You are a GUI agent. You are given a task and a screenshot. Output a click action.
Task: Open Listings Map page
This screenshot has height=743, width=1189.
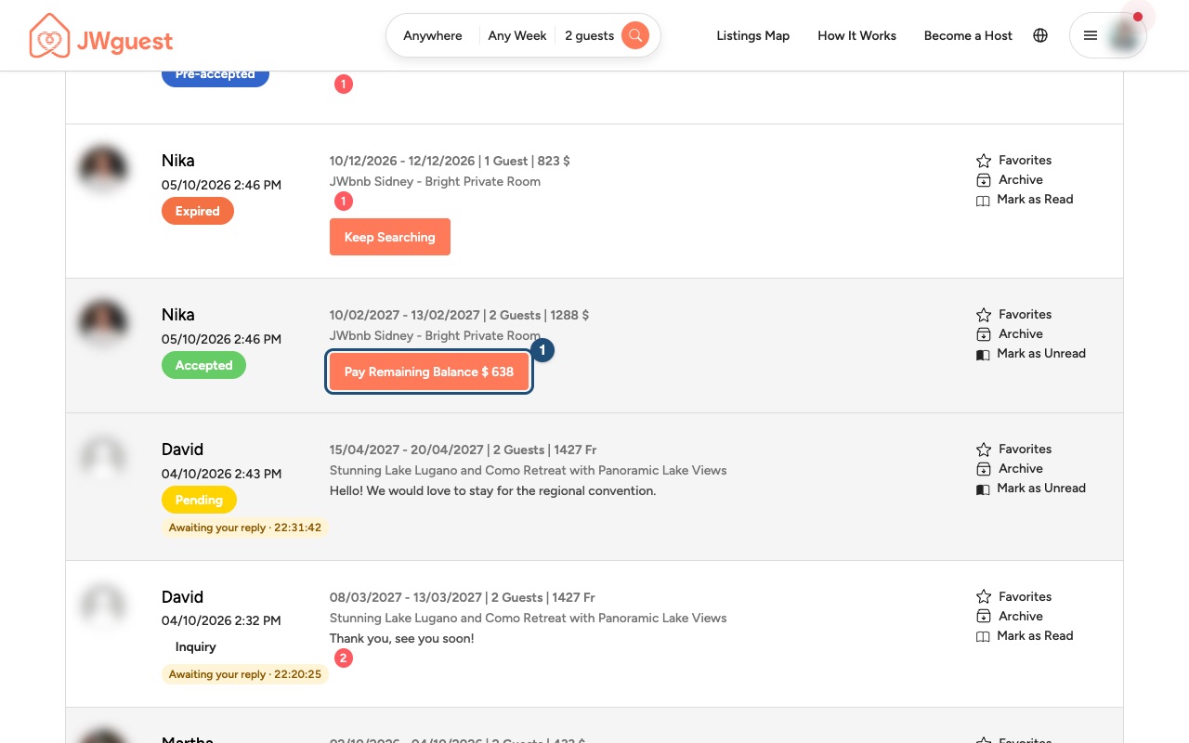point(753,35)
